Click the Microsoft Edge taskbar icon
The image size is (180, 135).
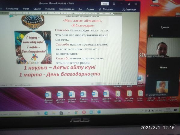click(46, 113)
